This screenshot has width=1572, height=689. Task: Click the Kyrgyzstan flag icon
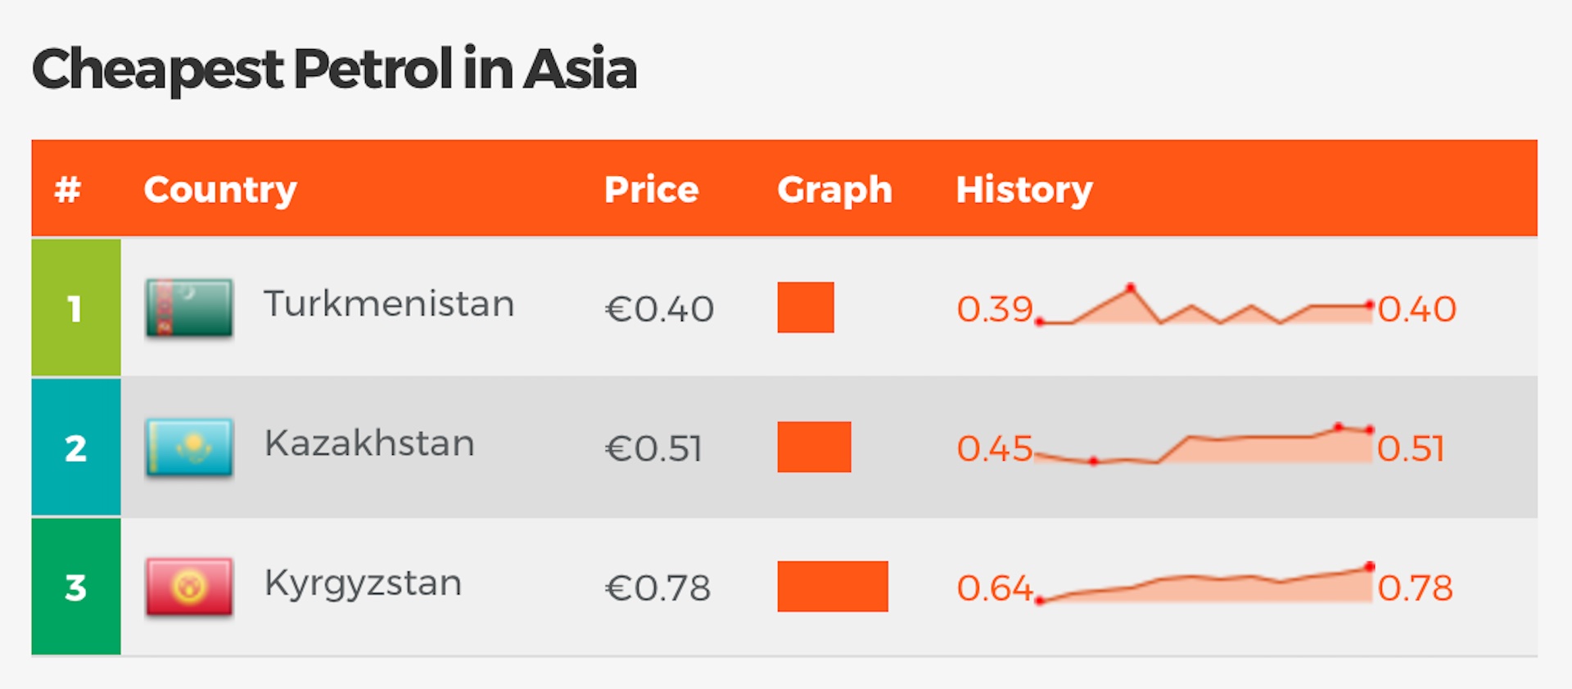pos(189,587)
